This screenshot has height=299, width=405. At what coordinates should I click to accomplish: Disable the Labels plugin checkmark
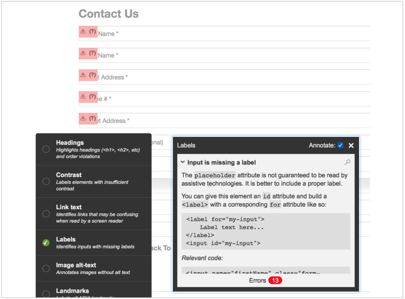pyautogui.click(x=46, y=243)
